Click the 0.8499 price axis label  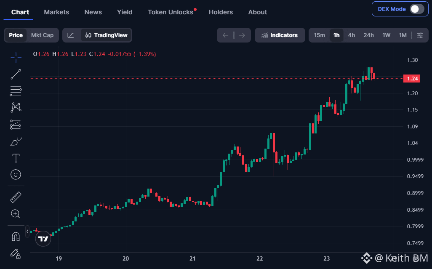(415, 210)
